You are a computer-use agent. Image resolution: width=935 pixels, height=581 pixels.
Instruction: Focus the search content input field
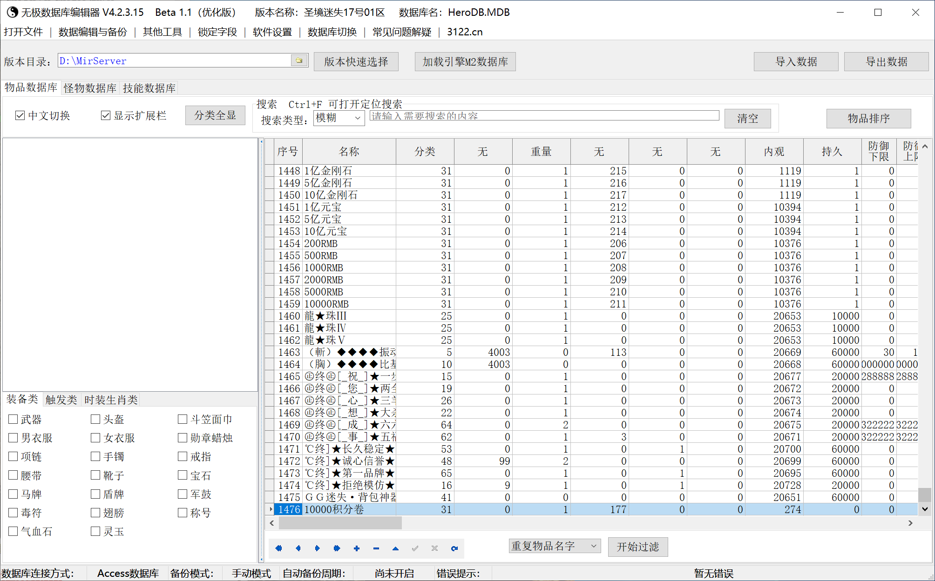pyautogui.click(x=544, y=116)
